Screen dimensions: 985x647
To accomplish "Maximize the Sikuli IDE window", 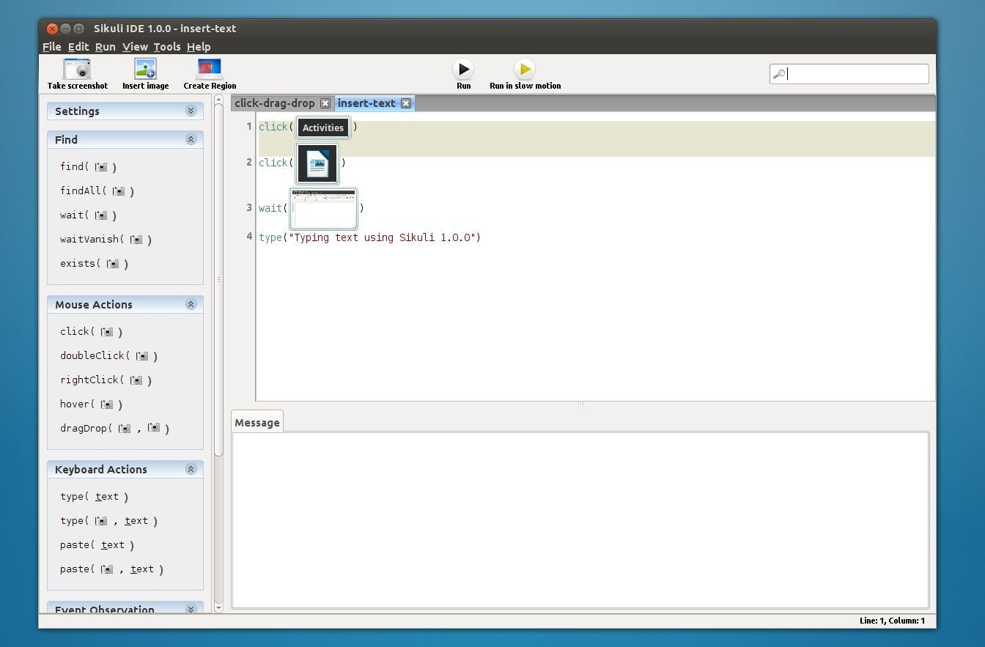I will click(78, 29).
